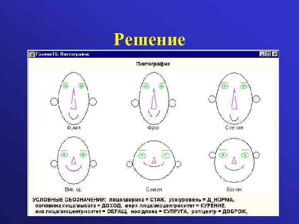Click the График16 window app icon
Image resolution: width=299 pixels, height=224 pixels.
(x=32, y=54)
